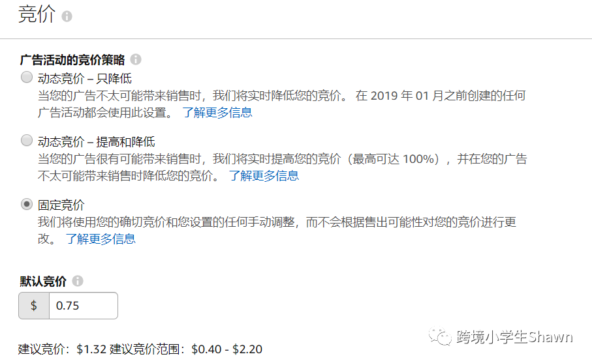Screen dimensions: 592x363
Task: Click the suggested bid value $1.32
Action: (x=92, y=349)
